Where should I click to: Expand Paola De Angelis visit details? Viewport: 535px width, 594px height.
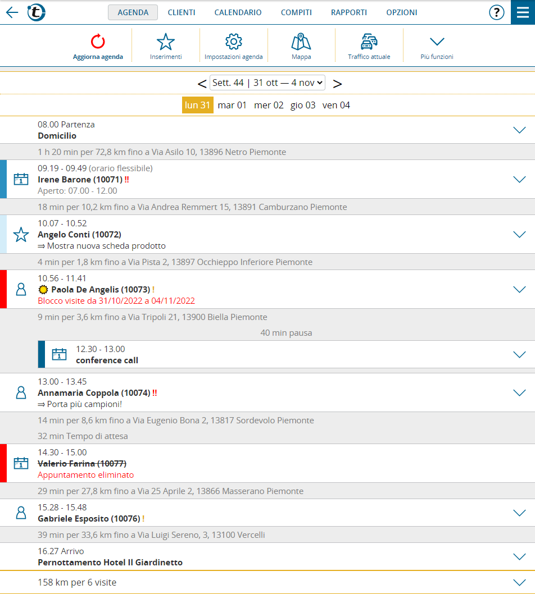[519, 290]
